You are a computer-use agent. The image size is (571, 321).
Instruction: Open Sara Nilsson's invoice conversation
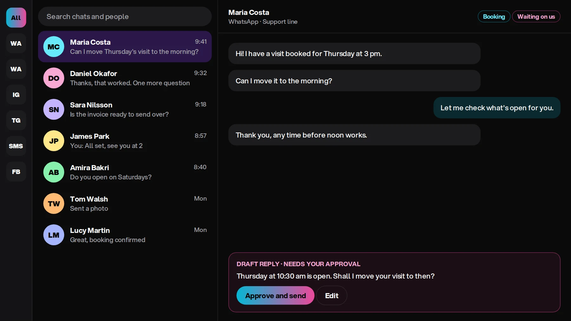125,109
